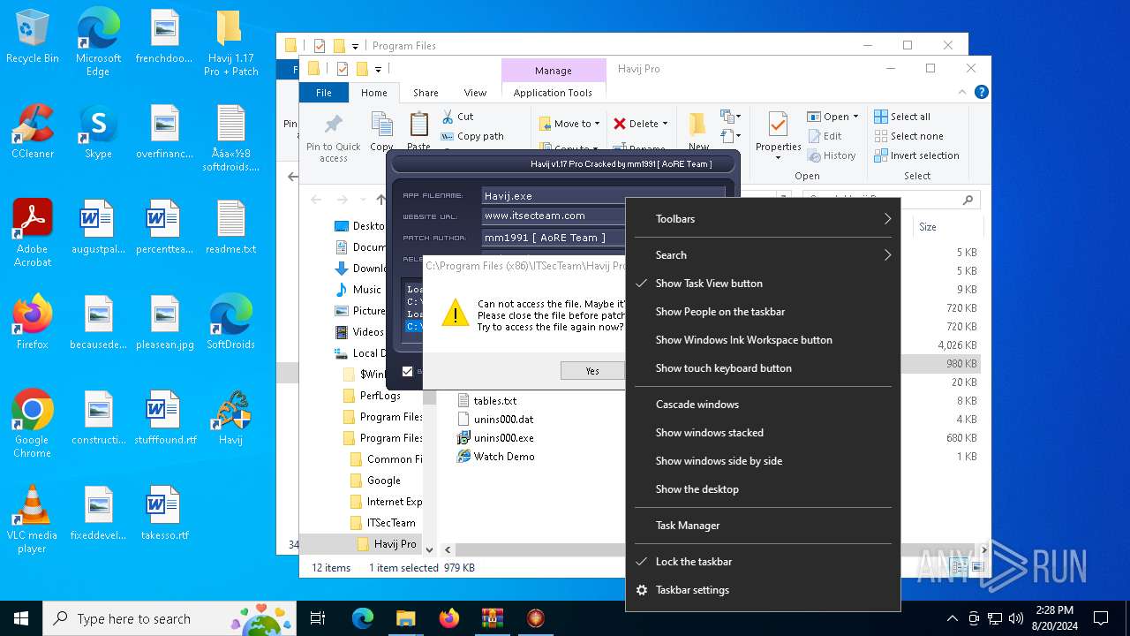This screenshot has width=1130, height=636.
Task: Click the Properties checkmark icon
Action: 778,125
